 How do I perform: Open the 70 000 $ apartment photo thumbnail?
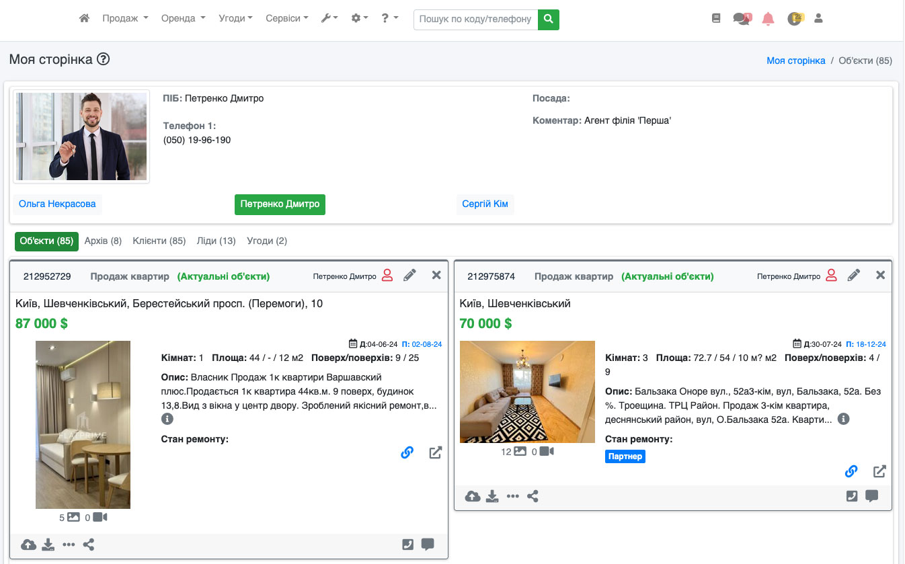pyautogui.click(x=527, y=392)
